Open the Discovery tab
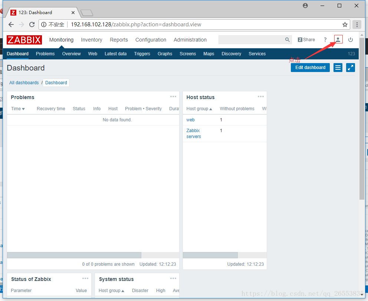Viewport: 368px width, 301px height. 231,54
